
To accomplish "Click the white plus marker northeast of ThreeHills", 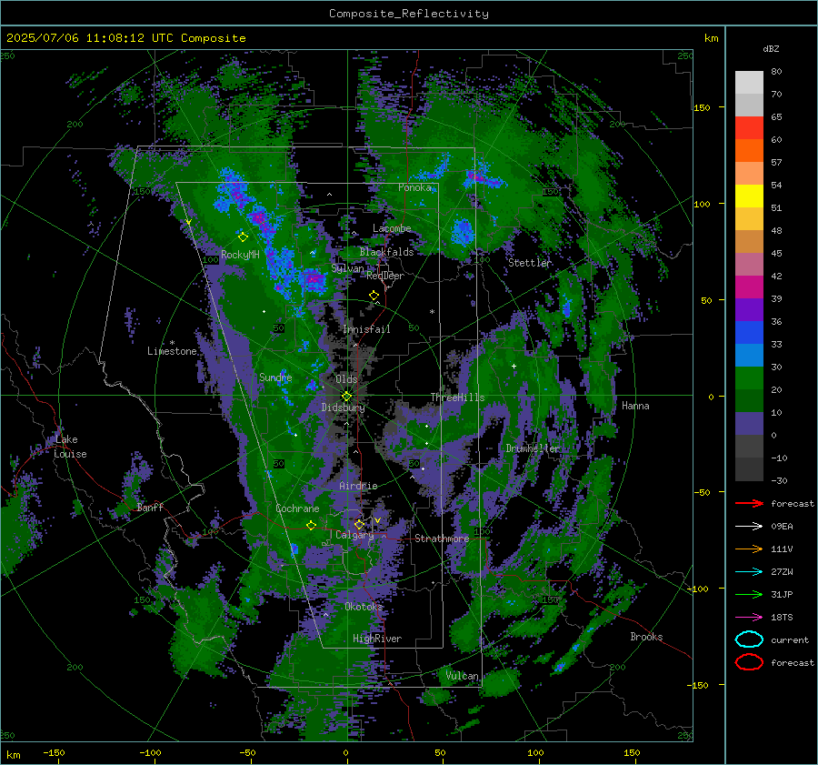I will (514, 366).
